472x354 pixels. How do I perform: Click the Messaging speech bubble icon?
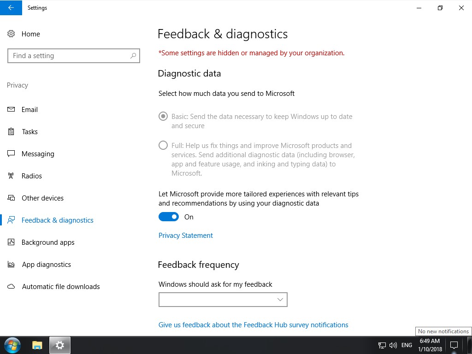(11, 154)
